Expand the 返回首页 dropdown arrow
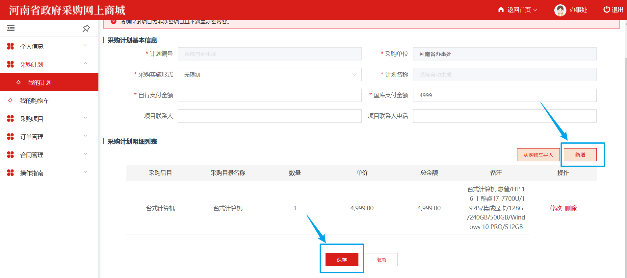627x278 pixels. tap(535, 10)
